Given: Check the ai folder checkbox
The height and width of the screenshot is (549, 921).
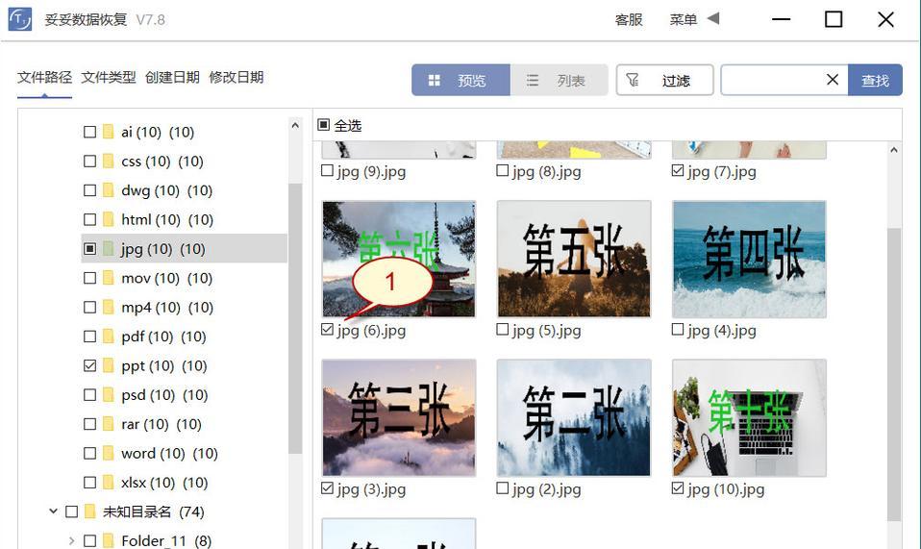Looking at the screenshot, I should point(89,132).
